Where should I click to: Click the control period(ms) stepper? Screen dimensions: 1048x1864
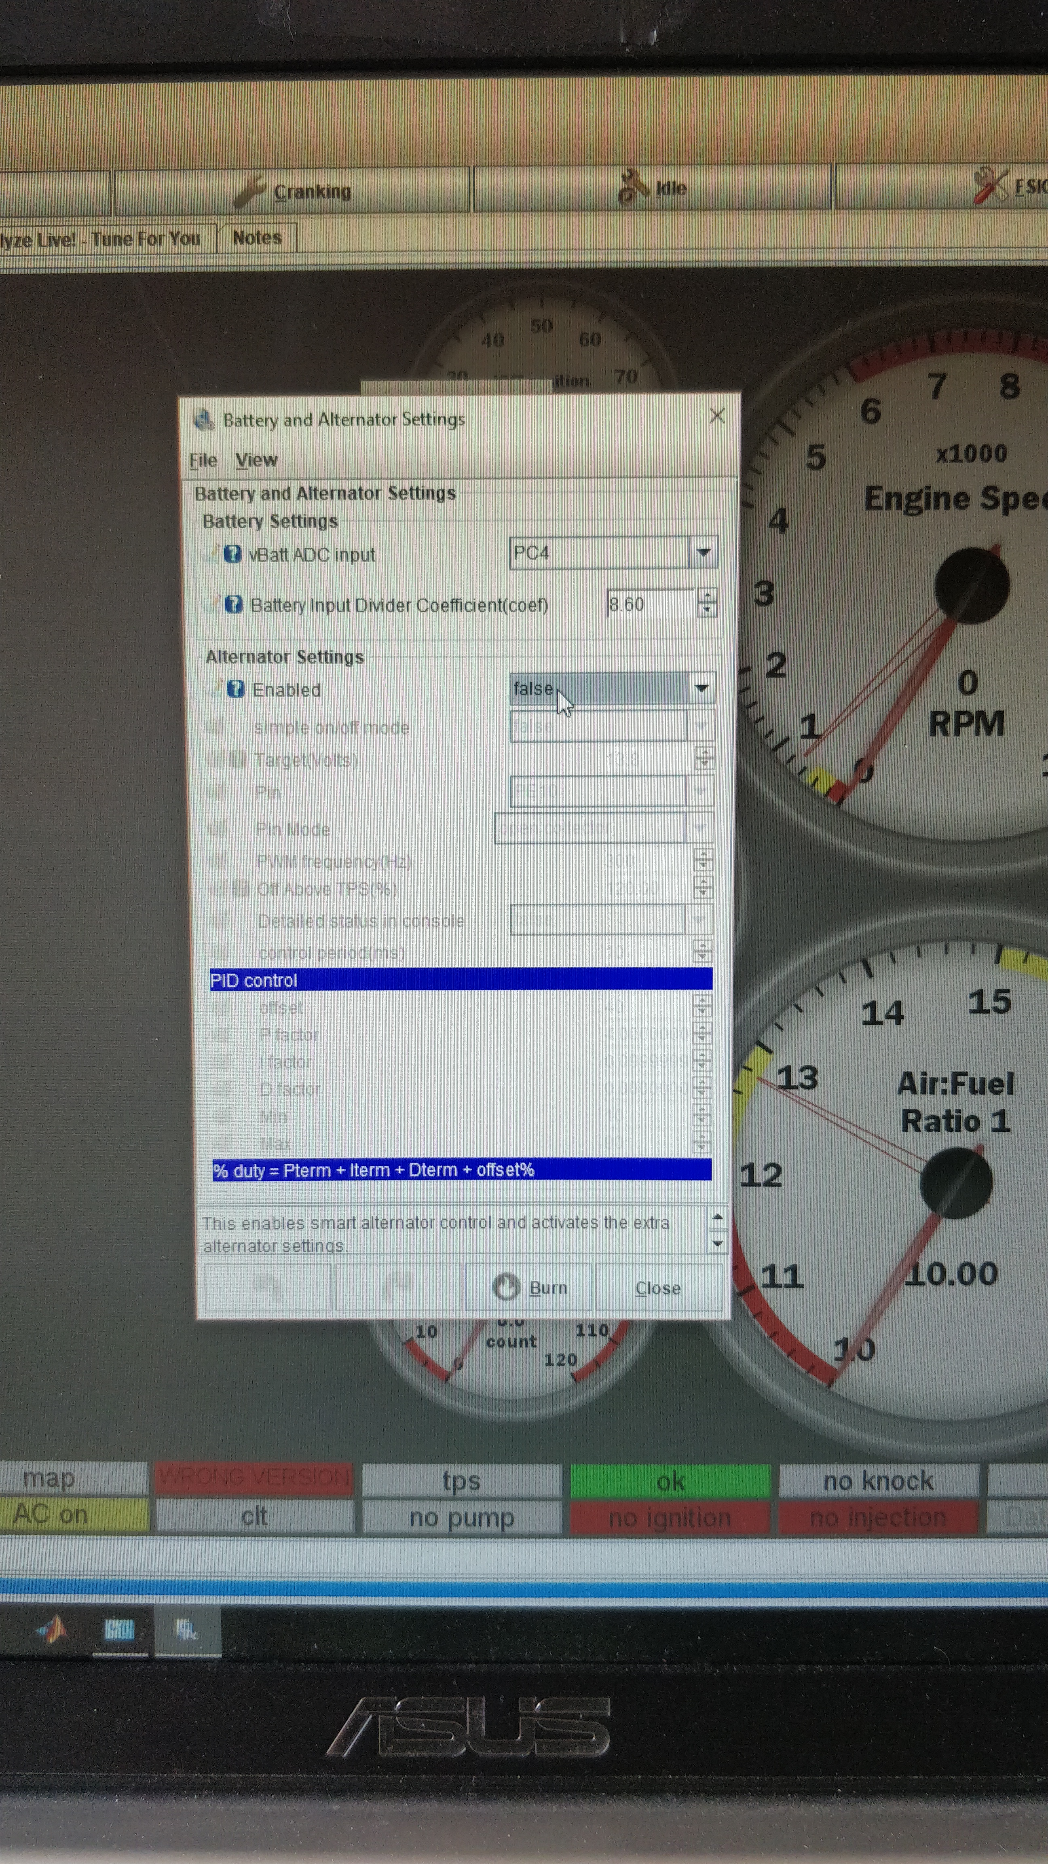(x=702, y=951)
